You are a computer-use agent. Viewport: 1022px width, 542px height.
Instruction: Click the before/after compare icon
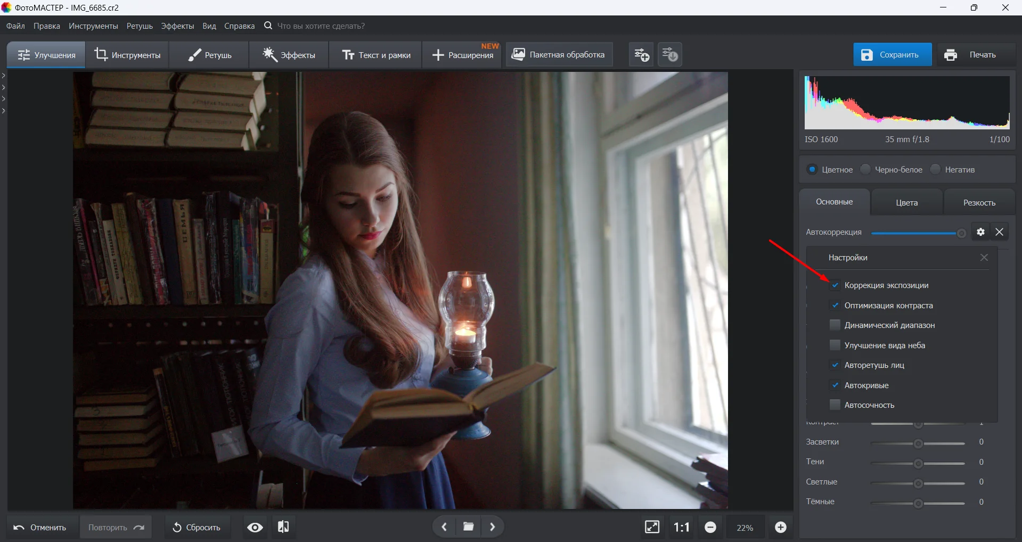[283, 527]
